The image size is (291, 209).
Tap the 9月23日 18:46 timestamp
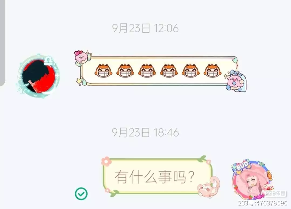click(145, 133)
